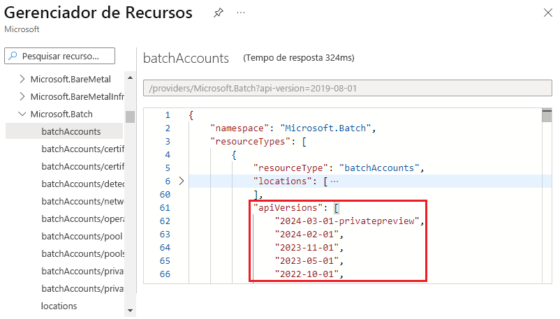Image resolution: width=560 pixels, height=319 pixels.
Task: Unfold the collapsed locations array chevron
Action: (x=182, y=181)
